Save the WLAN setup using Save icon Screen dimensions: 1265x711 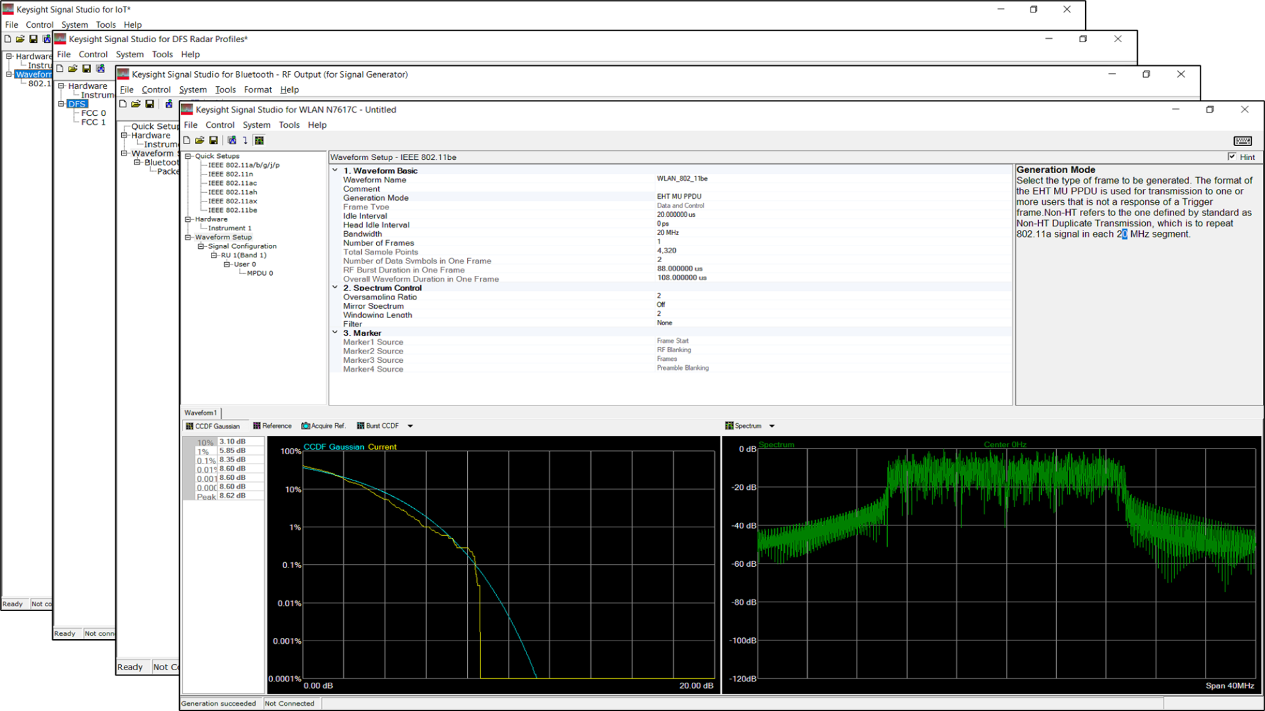pyautogui.click(x=213, y=140)
